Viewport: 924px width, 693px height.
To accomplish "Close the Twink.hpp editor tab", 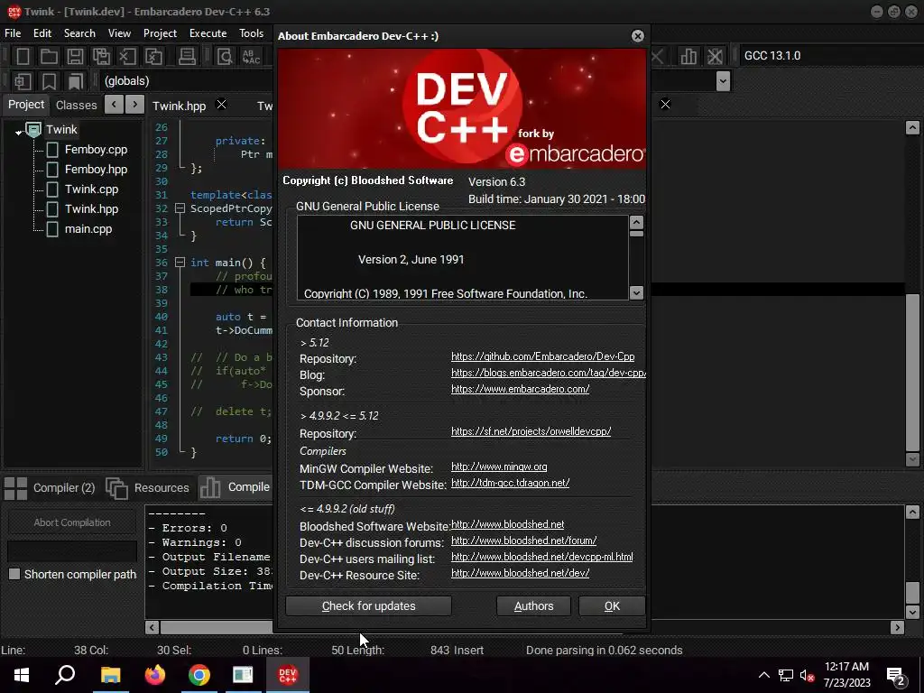I will click(222, 105).
